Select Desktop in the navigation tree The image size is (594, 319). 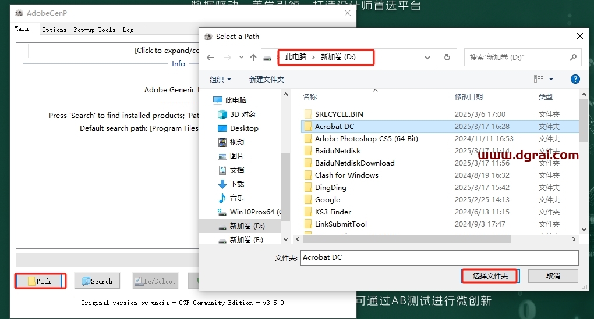tap(244, 128)
